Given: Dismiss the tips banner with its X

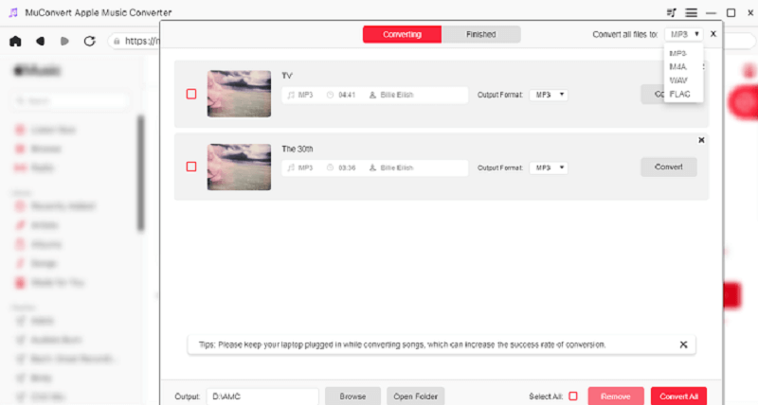Looking at the screenshot, I should (683, 344).
